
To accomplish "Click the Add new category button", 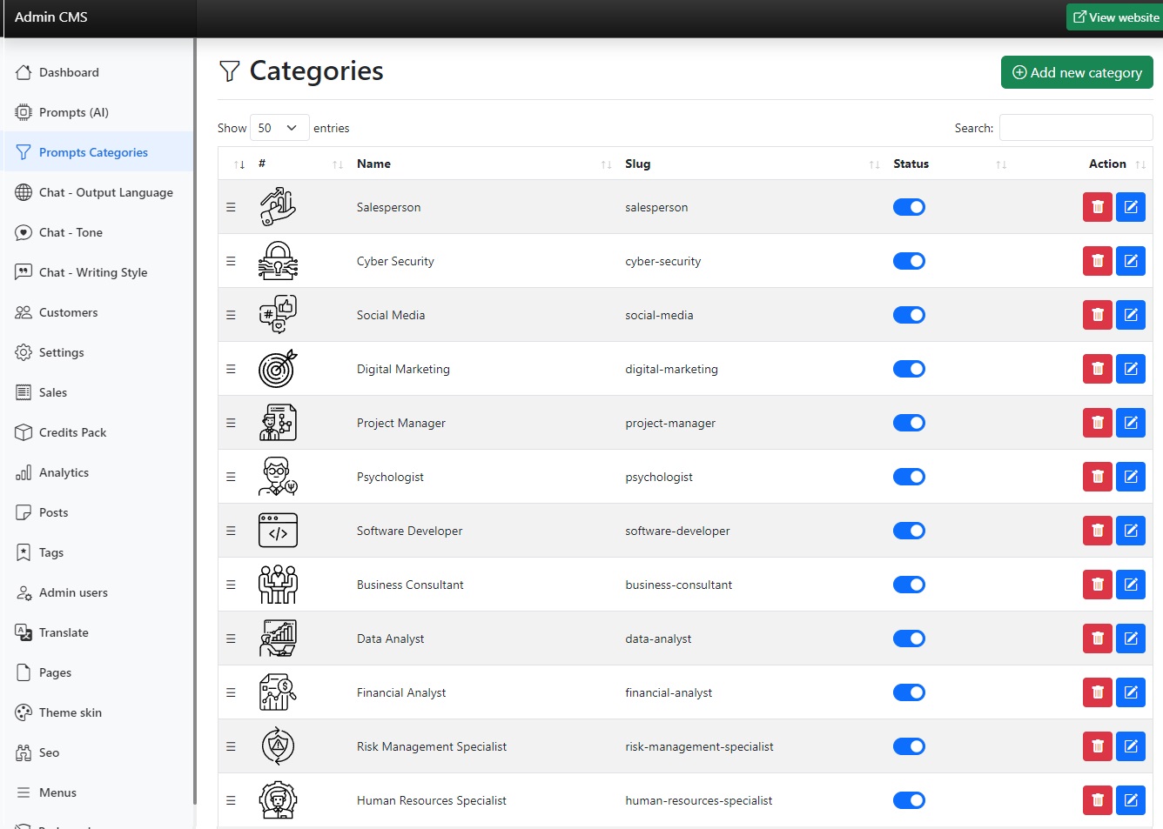I will 1076,72.
